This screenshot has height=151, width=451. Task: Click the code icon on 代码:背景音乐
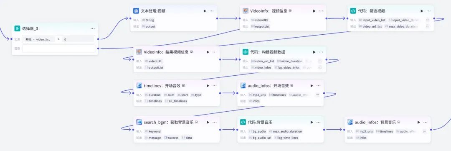coord(243,122)
